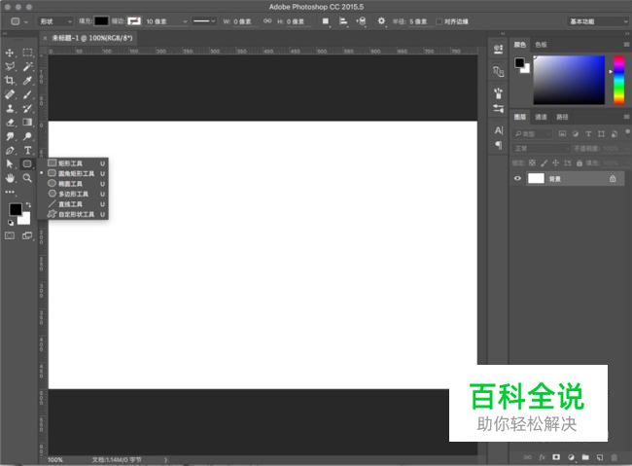
Task: Switch to the 通道 tab
Action: tap(542, 117)
